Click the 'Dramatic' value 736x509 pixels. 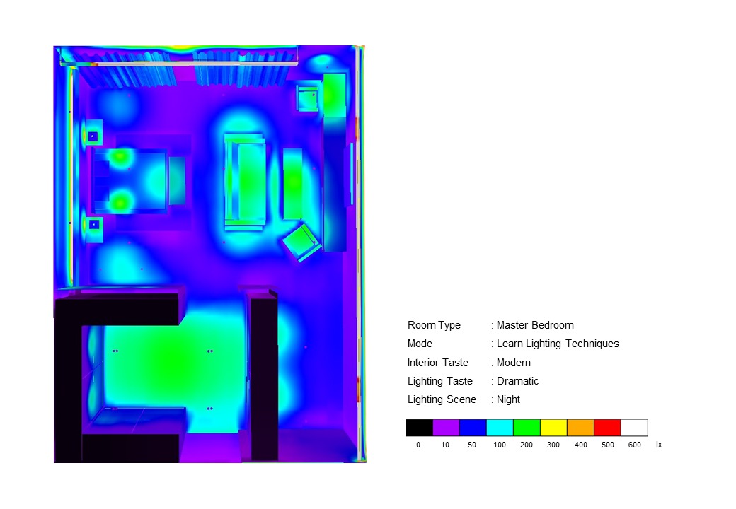click(517, 381)
